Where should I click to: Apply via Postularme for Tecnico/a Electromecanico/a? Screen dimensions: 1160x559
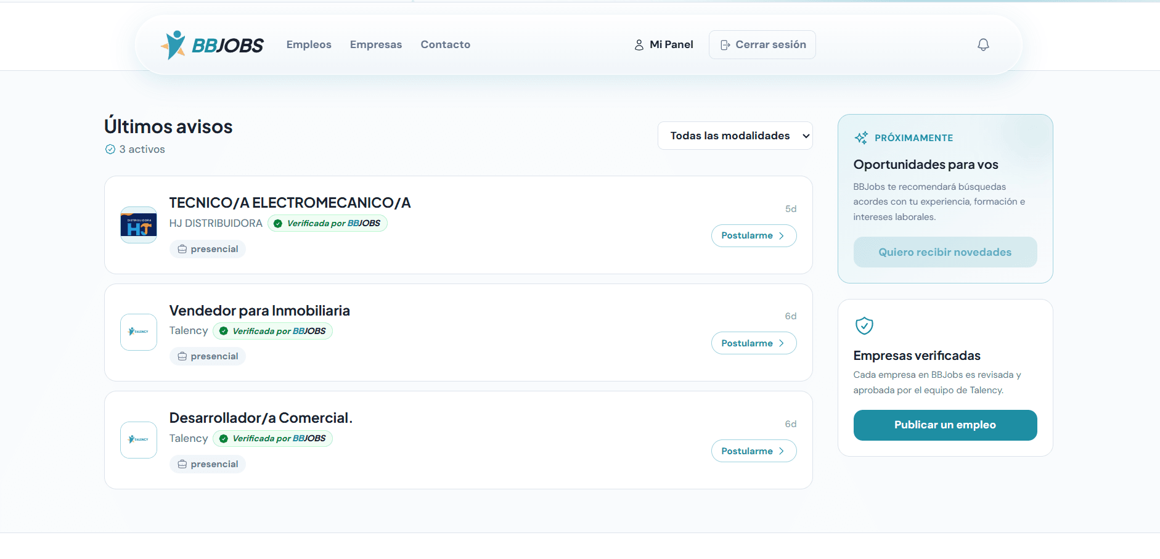[754, 235]
